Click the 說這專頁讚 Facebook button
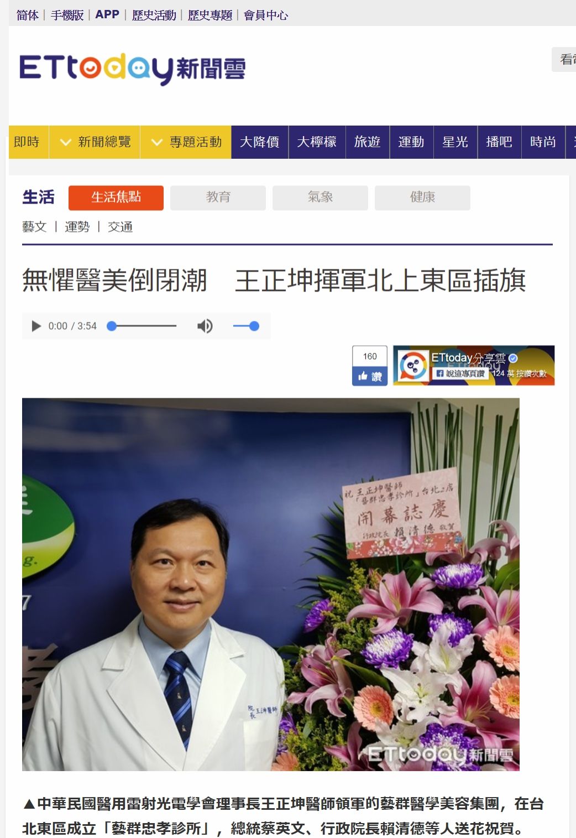576x838 pixels. (460, 373)
